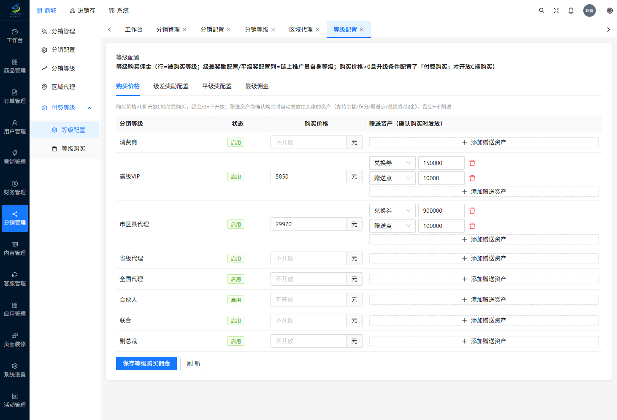The width and height of the screenshot is (617, 420).
Task: Switch to 级差奖励配置 tab
Action: click(x=171, y=86)
